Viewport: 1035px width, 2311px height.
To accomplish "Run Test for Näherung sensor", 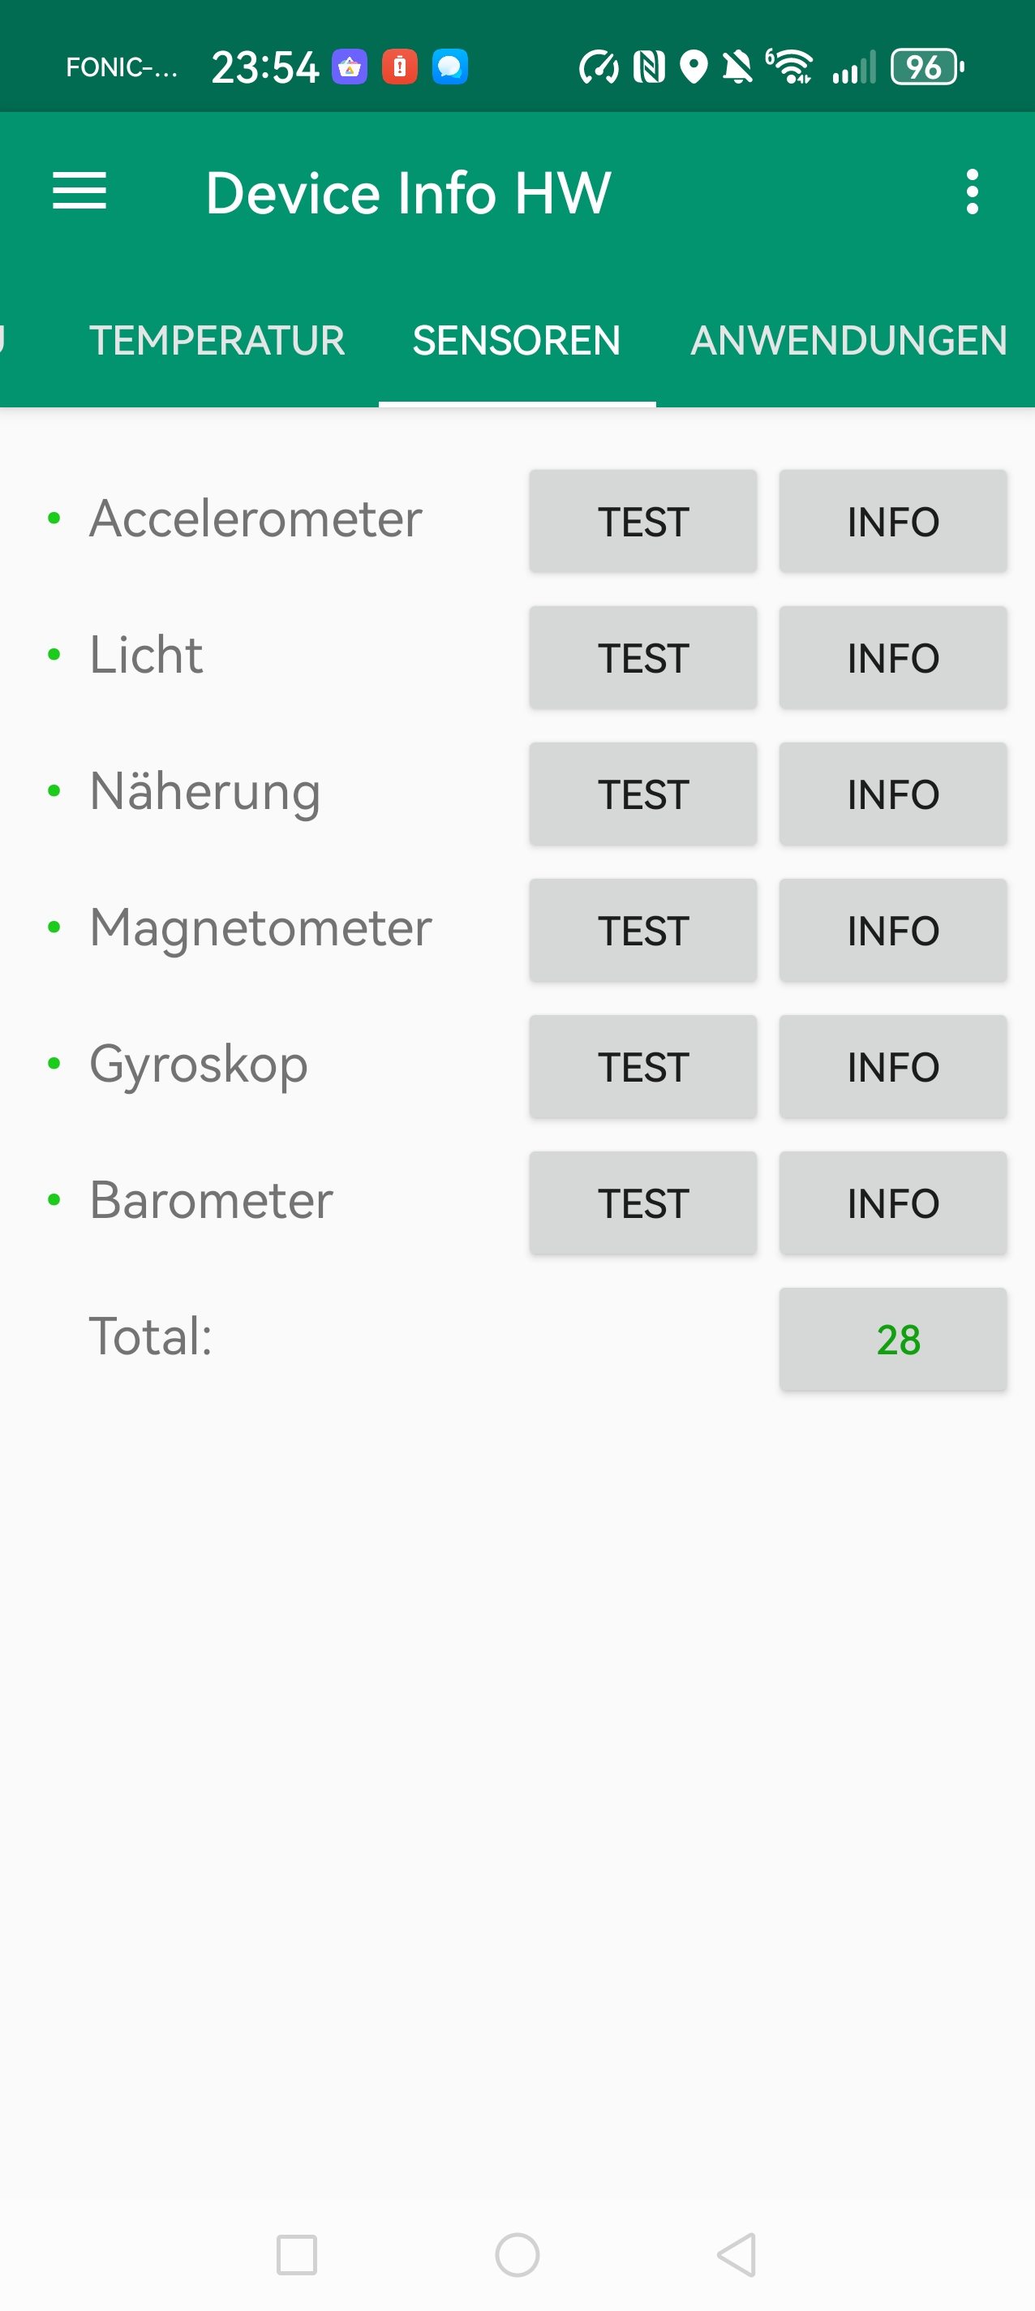I will [x=643, y=794].
